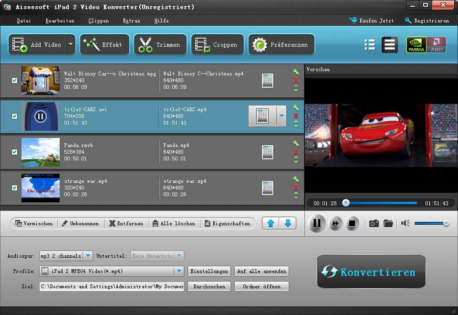Uncheck title1-CARS.avi checkbox
Image resolution: width=458 pixels, height=315 pixels.
click(14, 116)
